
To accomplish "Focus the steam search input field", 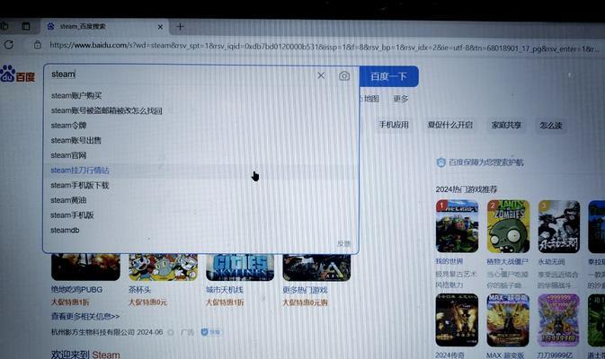I will click(x=182, y=74).
